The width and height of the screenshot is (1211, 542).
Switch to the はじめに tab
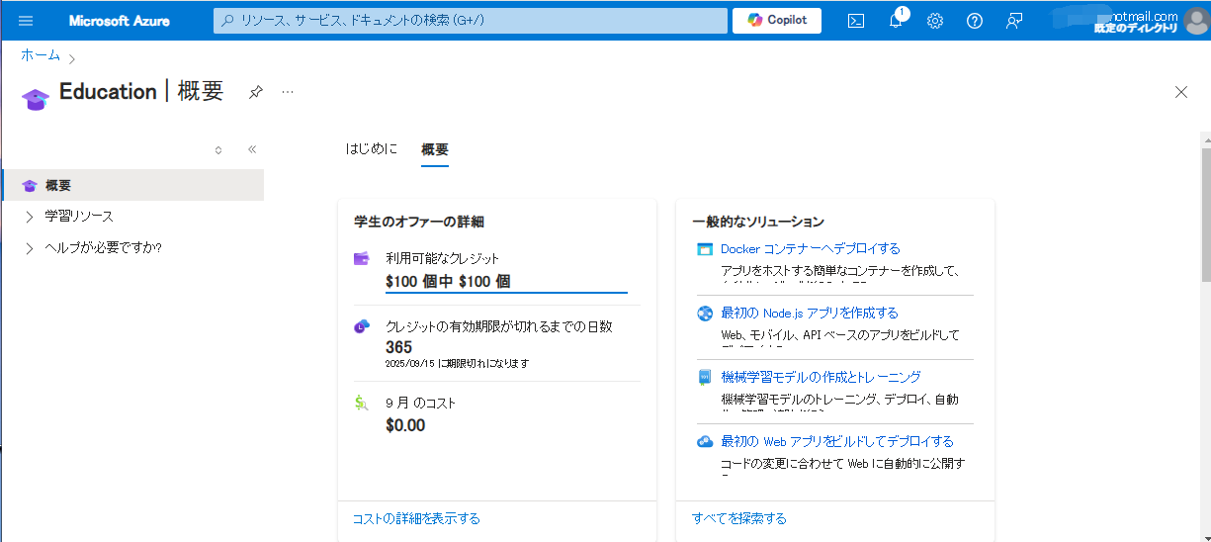(372, 149)
